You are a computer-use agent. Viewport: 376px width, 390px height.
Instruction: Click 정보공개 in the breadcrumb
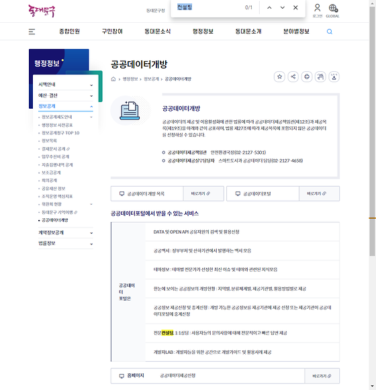point(151,79)
